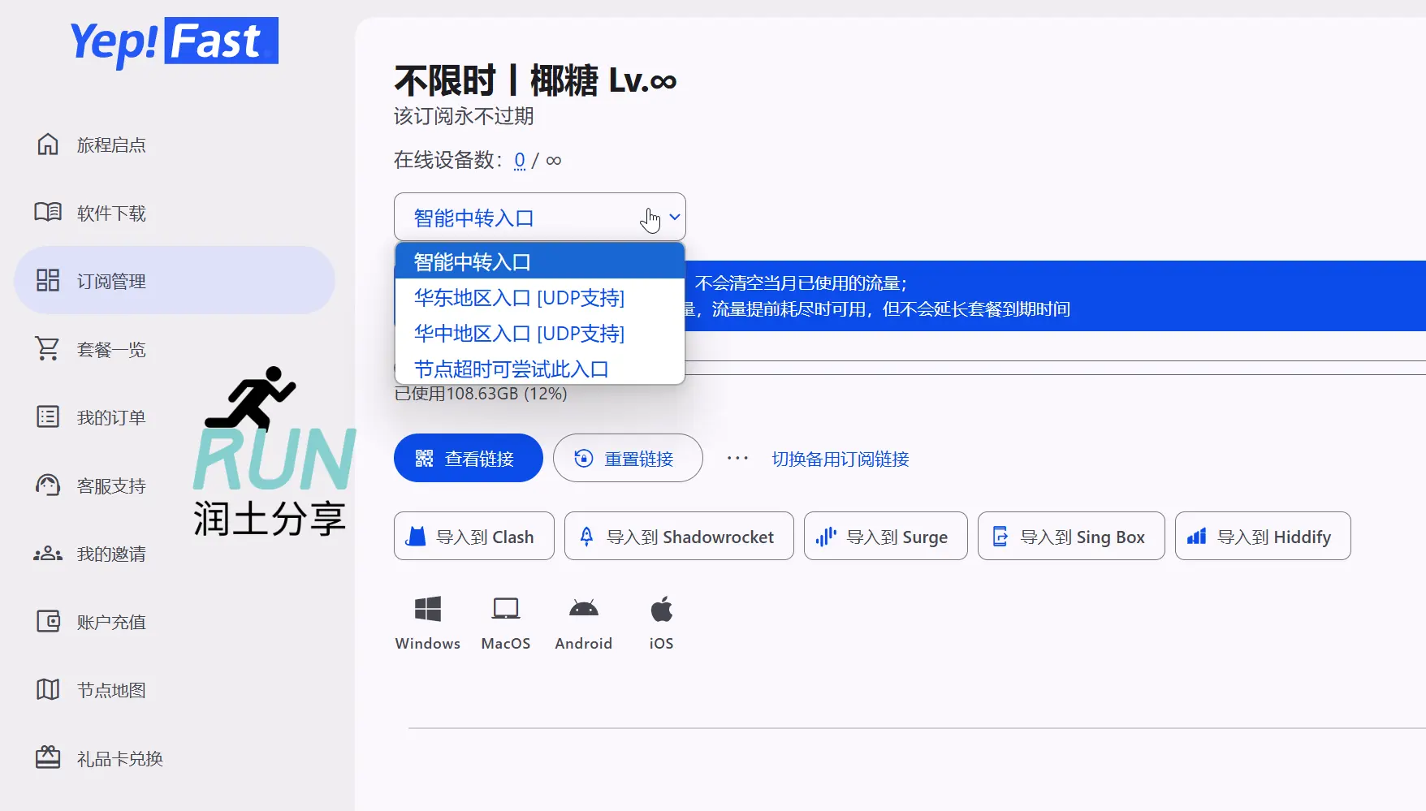Collapse the 智能中转入口 dropdown via its chevron
1426x811 pixels.
tap(674, 218)
